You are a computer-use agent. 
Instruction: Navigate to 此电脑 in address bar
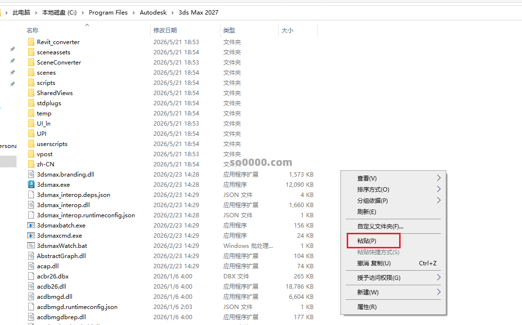point(21,13)
